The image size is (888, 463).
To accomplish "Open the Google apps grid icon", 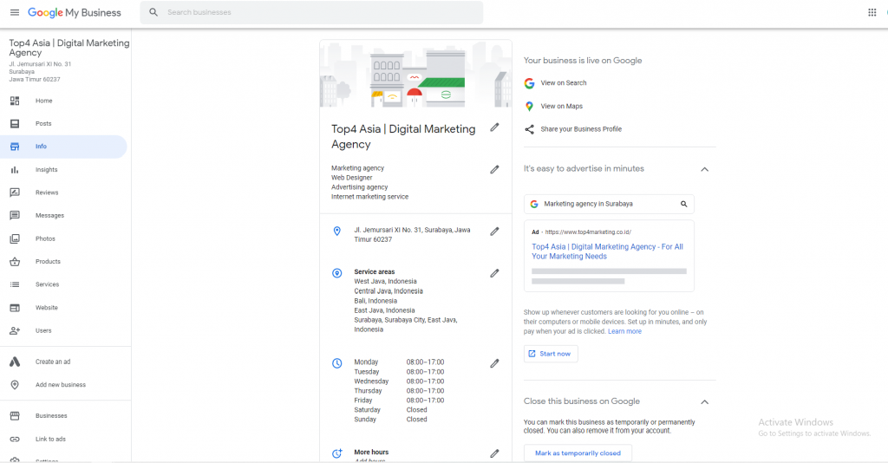I will point(872,13).
